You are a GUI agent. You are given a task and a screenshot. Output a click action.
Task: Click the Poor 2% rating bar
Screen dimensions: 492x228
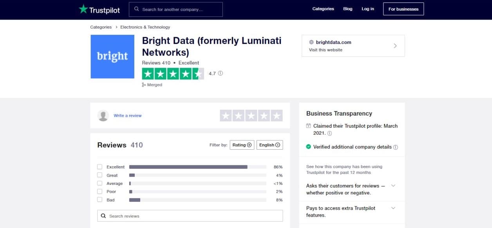pyautogui.click(x=198, y=192)
